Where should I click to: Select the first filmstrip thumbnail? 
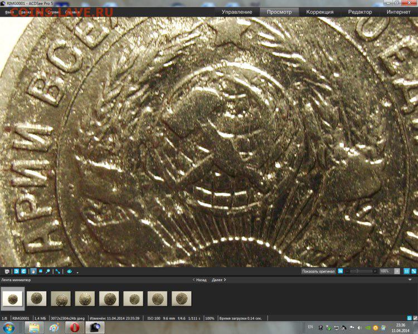(12, 298)
